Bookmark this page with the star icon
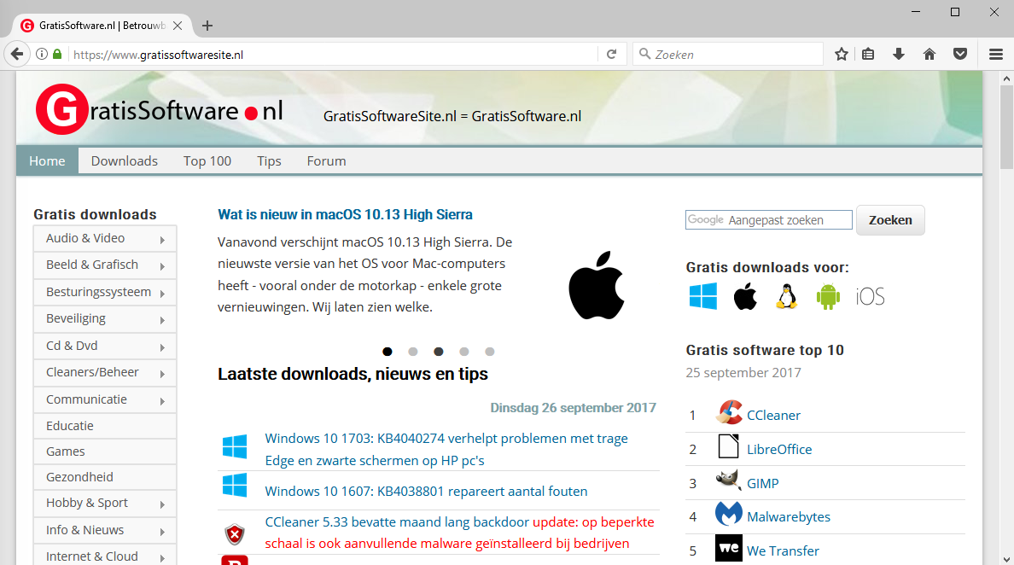This screenshot has width=1014, height=565. click(842, 54)
